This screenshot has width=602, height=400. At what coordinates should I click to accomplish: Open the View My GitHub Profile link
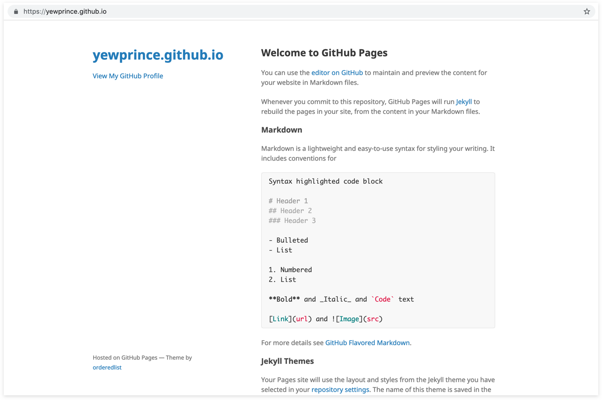pyautogui.click(x=127, y=75)
